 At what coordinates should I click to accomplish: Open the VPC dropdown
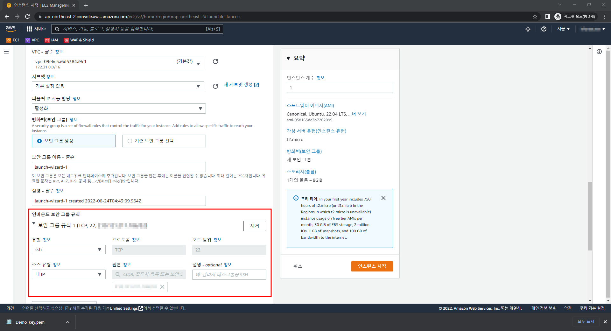click(x=118, y=64)
